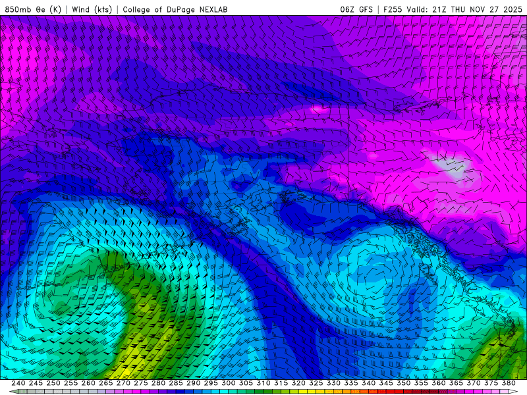Click the 370 legend number
The height and width of the screenshot is (395, 527).
click(473, 383)
